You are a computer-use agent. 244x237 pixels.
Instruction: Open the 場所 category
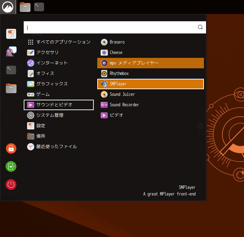pyautogui.click(x=59, y=136)
